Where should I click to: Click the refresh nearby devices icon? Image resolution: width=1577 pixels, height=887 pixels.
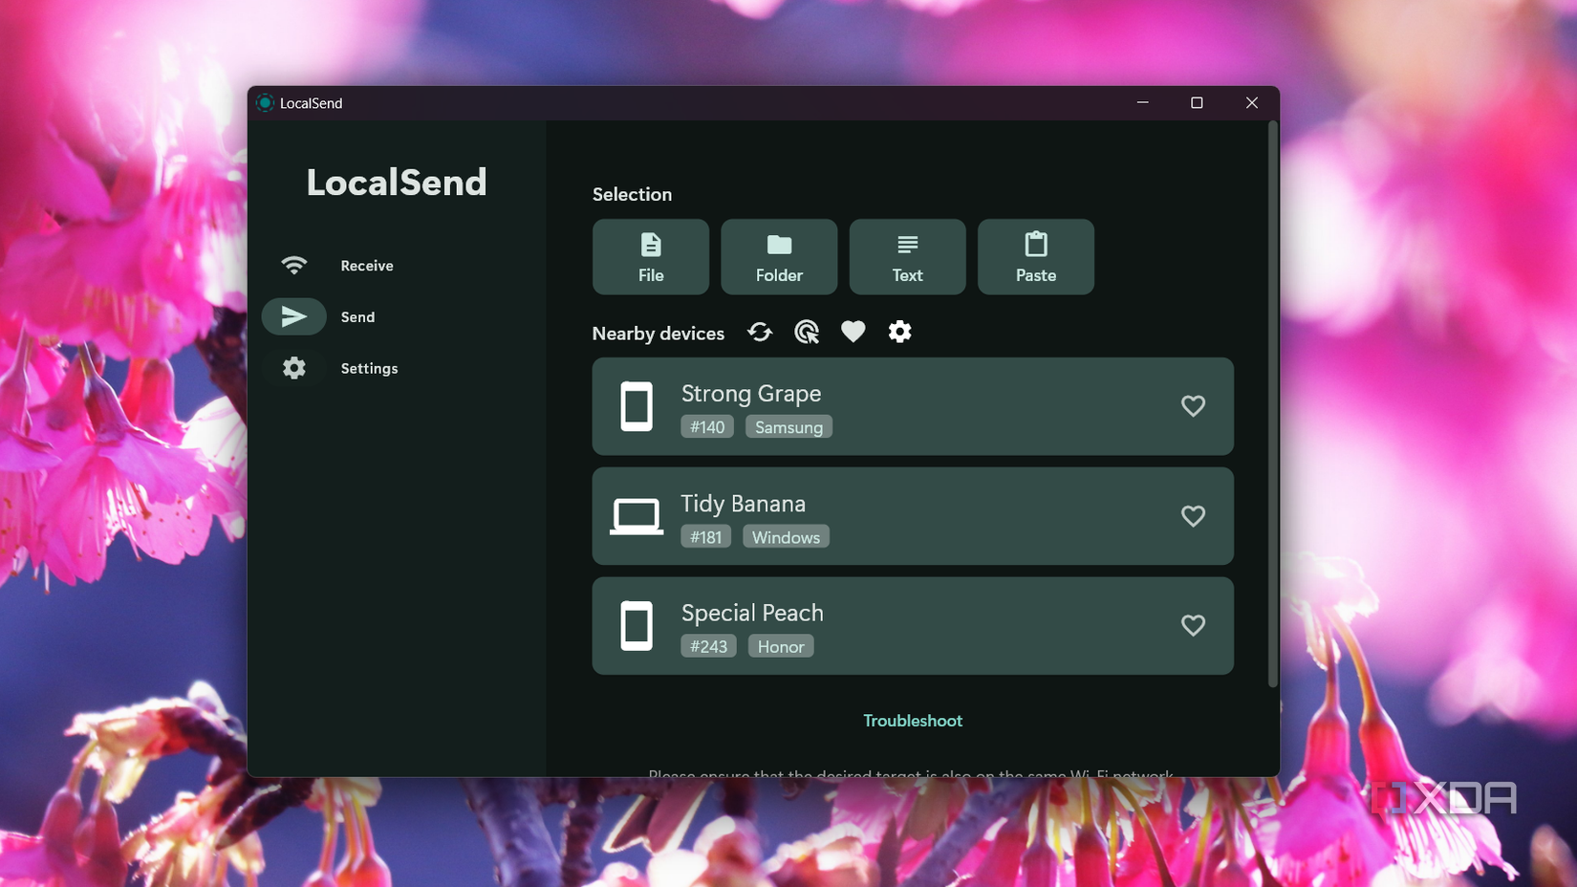760,332
